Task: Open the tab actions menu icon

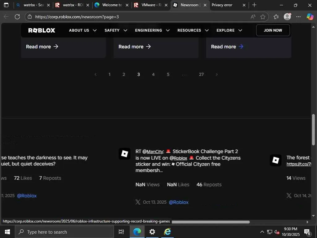Action: pos(6,5)
